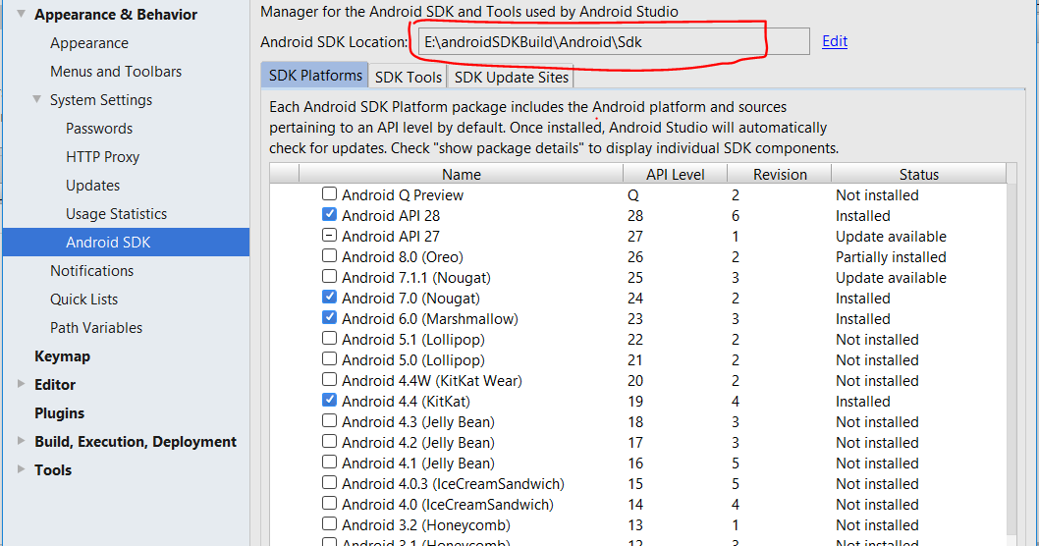Sort table by Name column header
This screenshot has width=1039, height=546.
pos(462,174)
